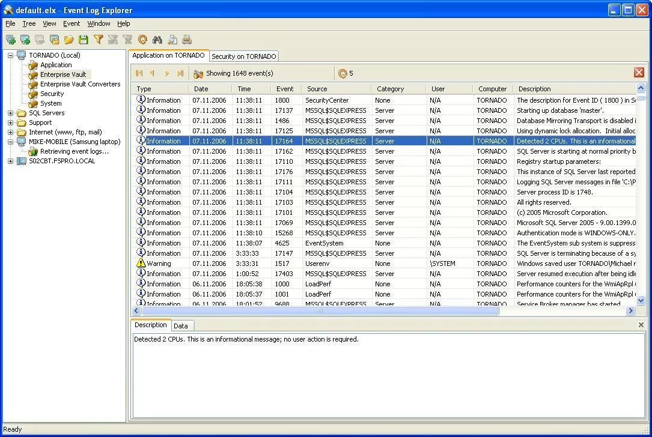652x437 pixels.
Task: Open the Help menu
Action: click(124, 23)
